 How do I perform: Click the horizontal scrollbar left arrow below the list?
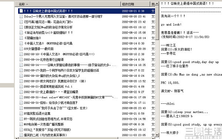coord(16,138)
